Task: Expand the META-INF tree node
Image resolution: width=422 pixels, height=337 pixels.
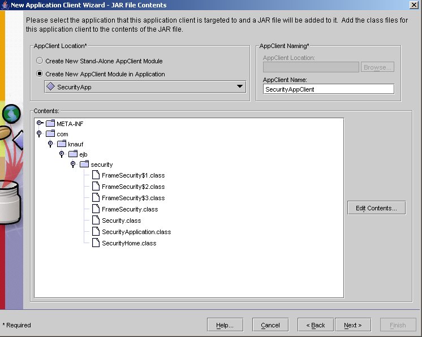Action: pos(40,123)
